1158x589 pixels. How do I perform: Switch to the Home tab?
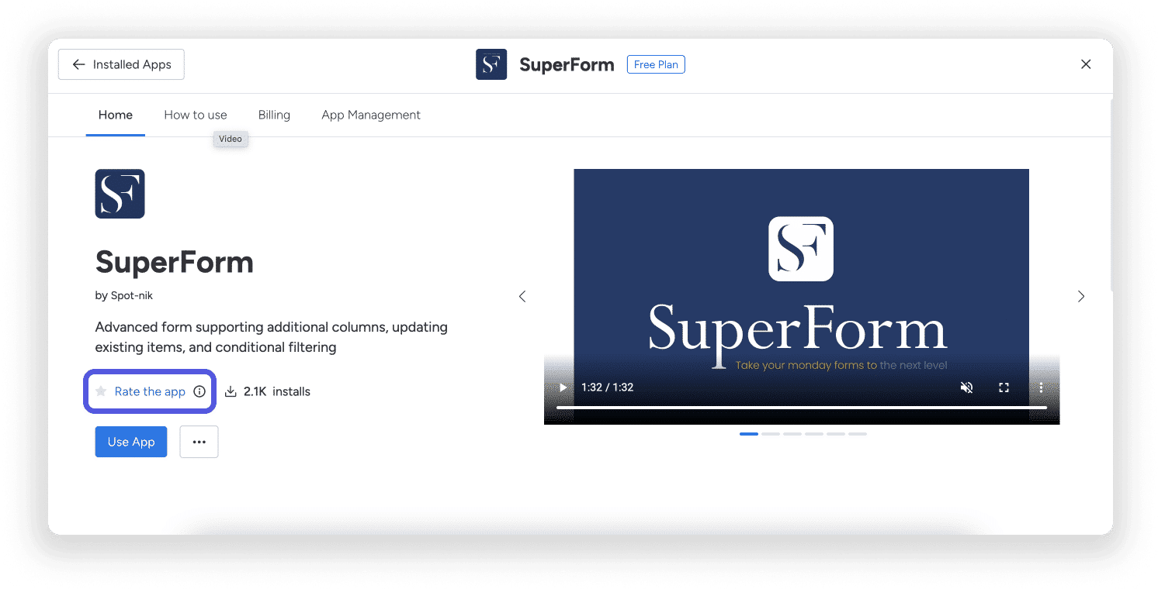click(116, 115)
